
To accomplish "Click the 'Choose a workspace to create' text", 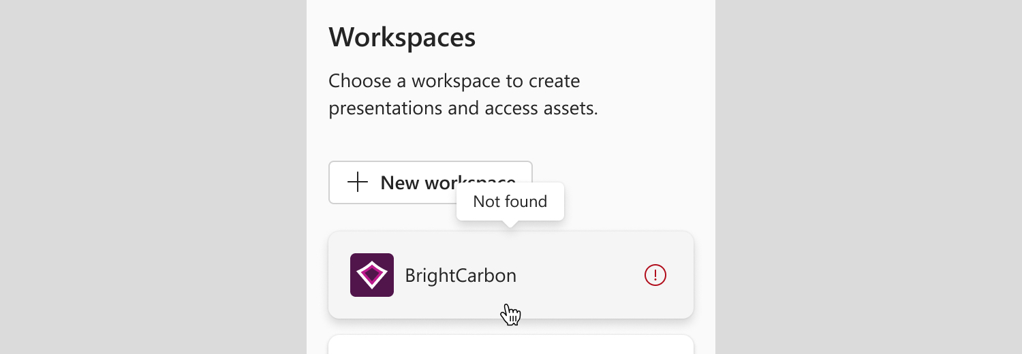I will pyautogui.click(x=454, y=81).
